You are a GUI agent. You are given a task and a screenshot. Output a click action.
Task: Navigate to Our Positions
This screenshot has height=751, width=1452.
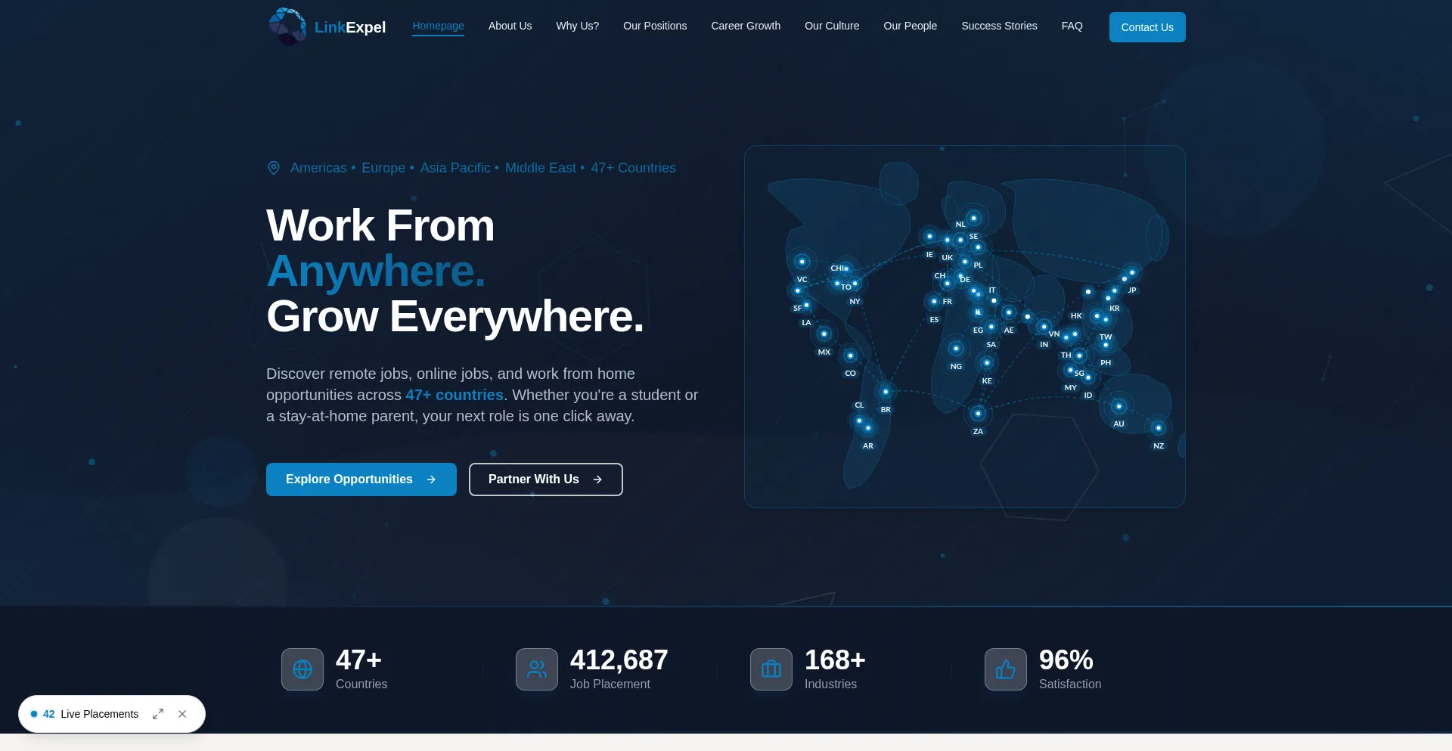click(x=655, y=26)
